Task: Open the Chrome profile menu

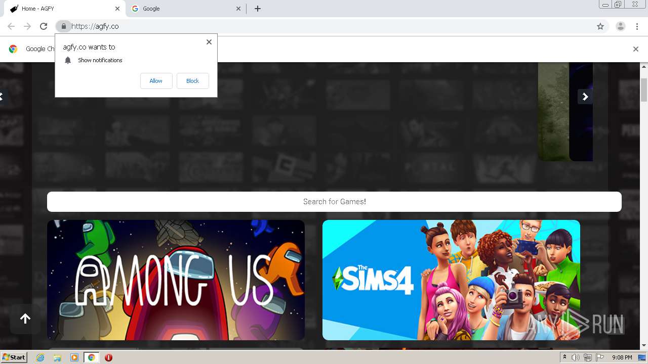Action: point(620,26)
